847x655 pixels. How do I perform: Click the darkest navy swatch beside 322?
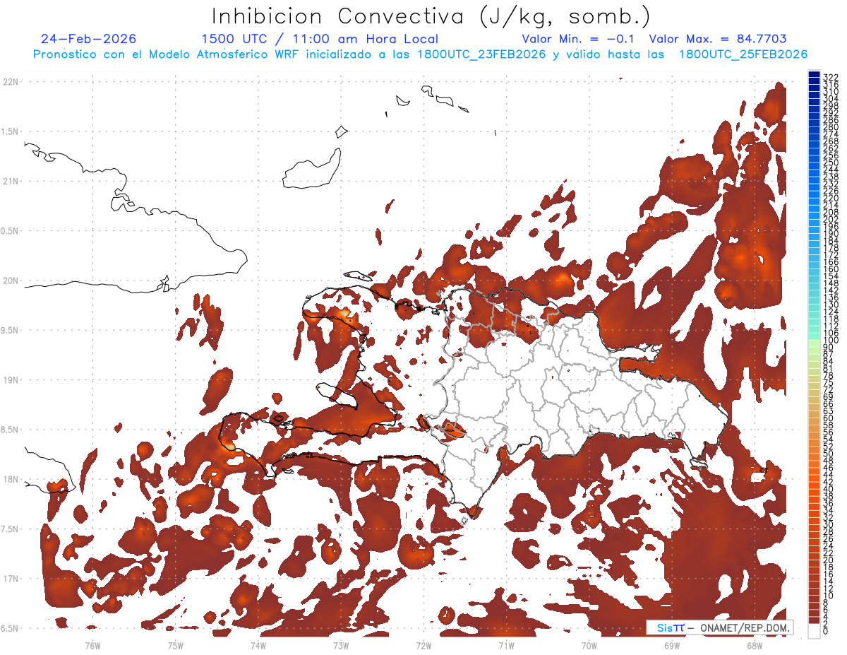pos(815,75)
